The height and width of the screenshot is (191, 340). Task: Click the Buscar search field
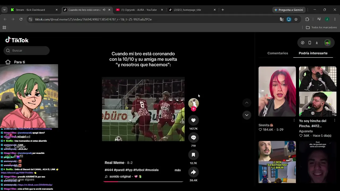click(x=27, y=51)
